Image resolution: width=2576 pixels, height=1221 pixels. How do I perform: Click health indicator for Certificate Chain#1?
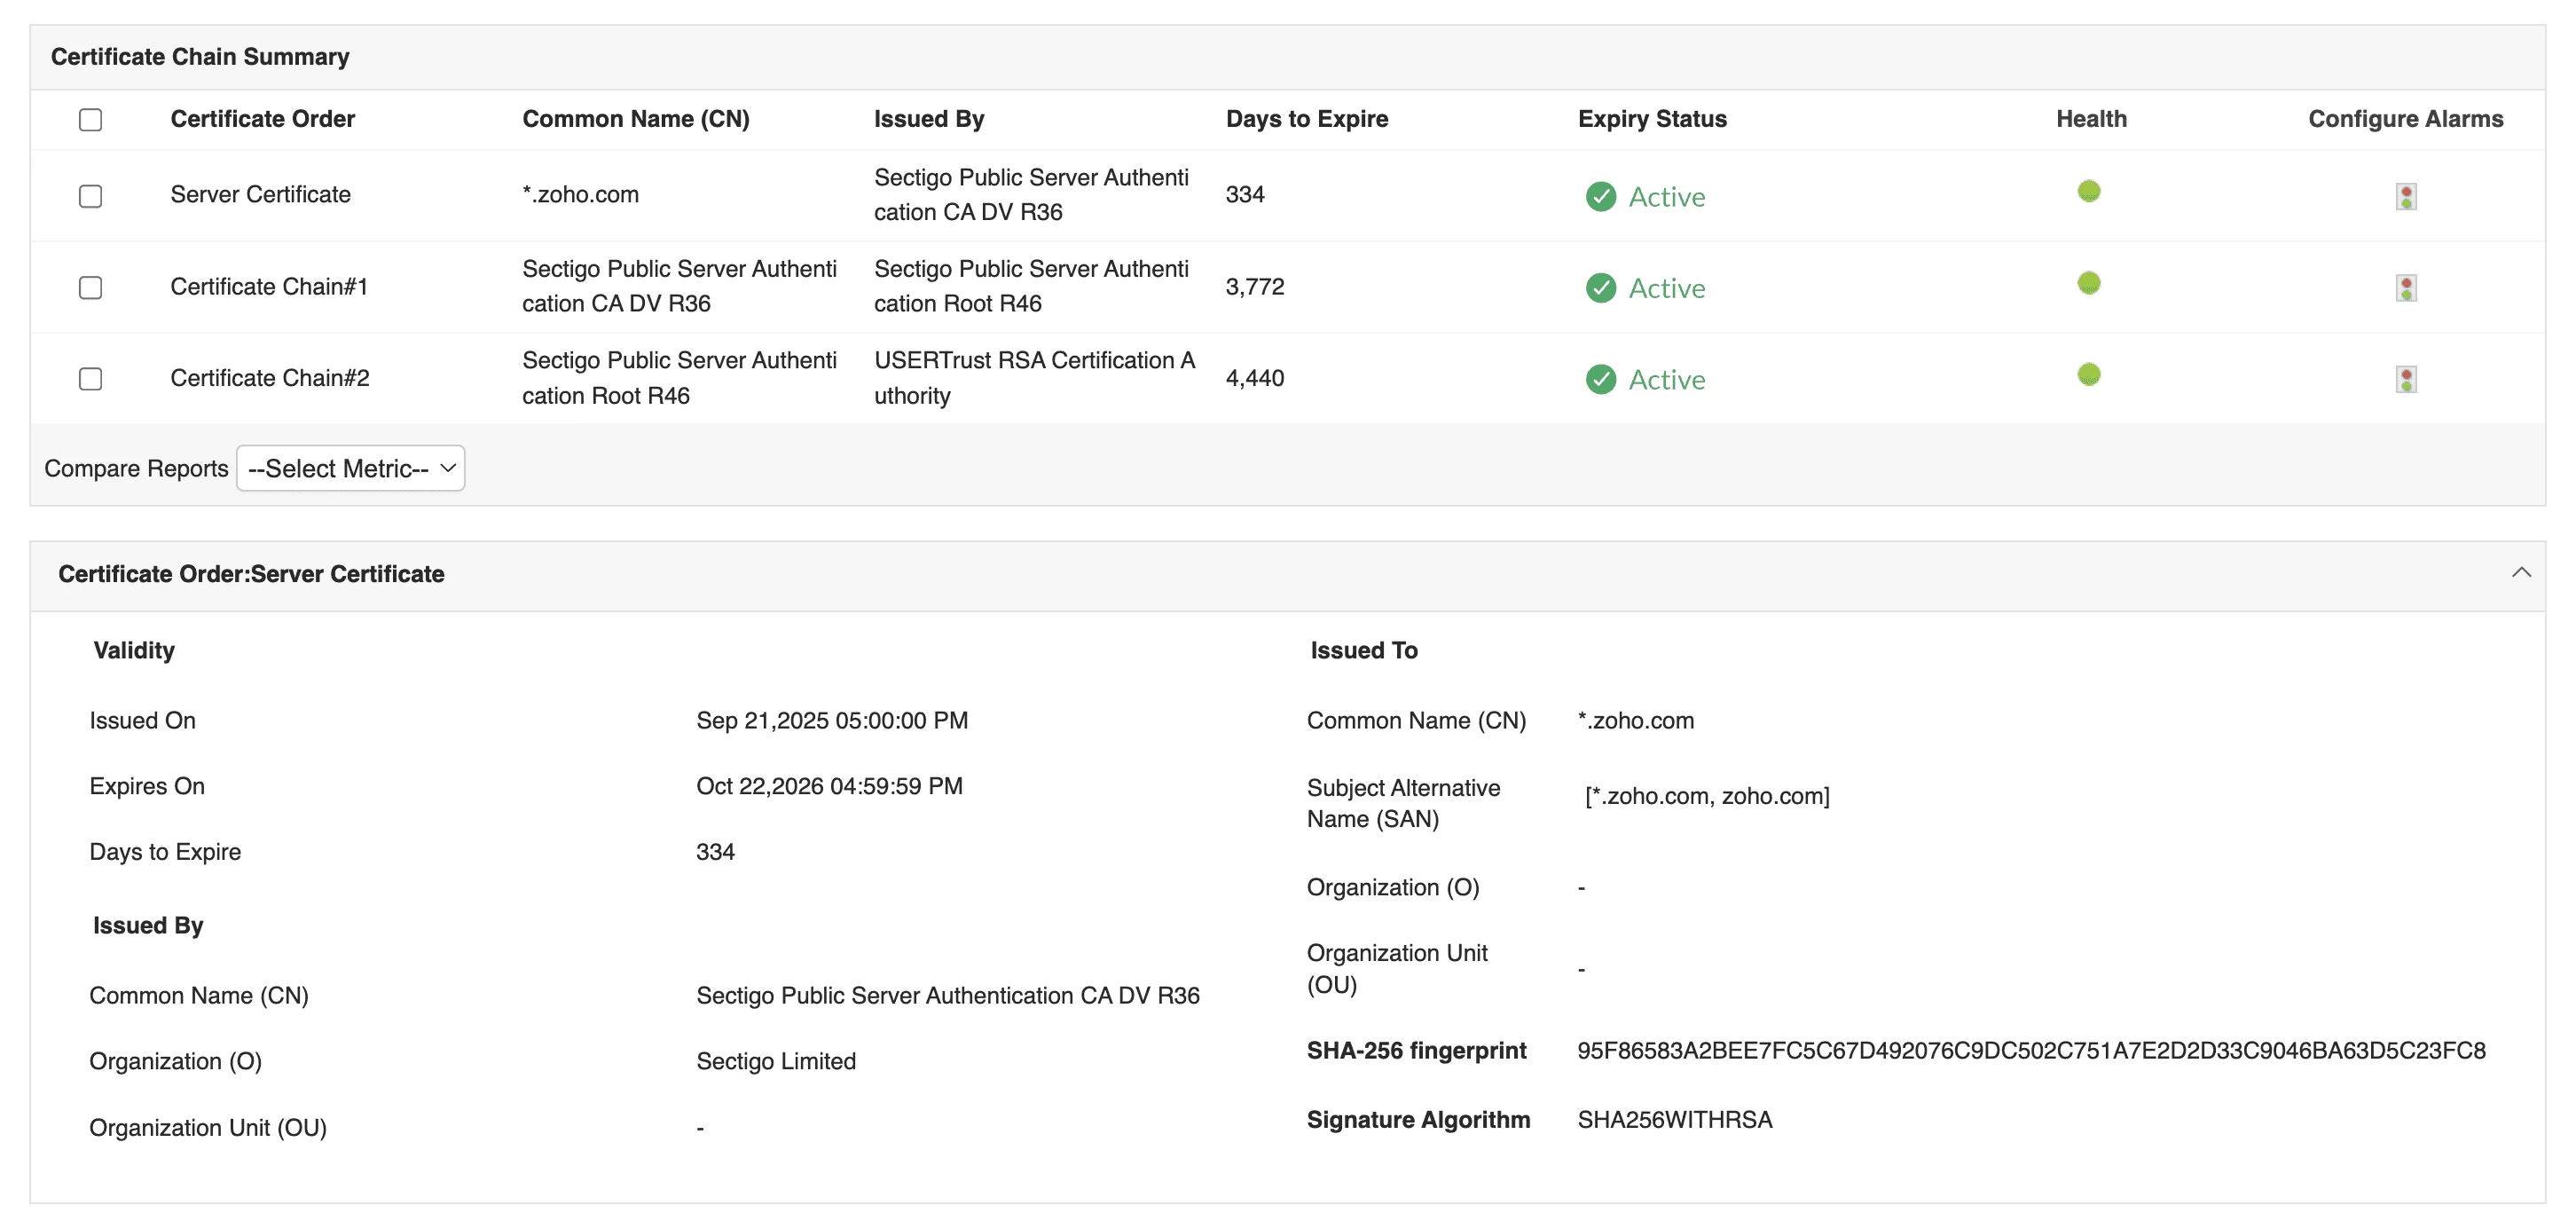(2089, 283)
